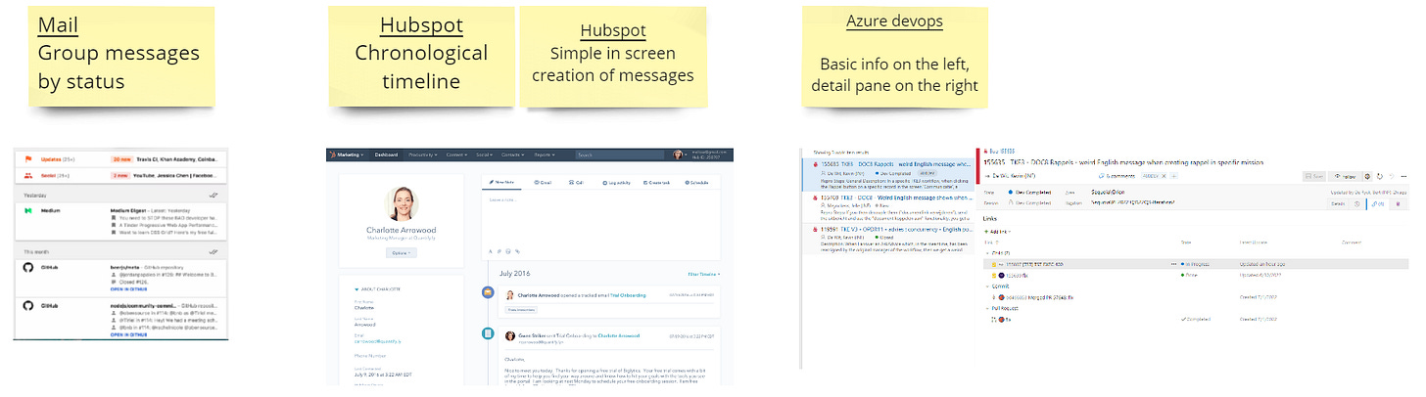
Task: Select work item 155708 in Azure list
Action: click(888, 207)
